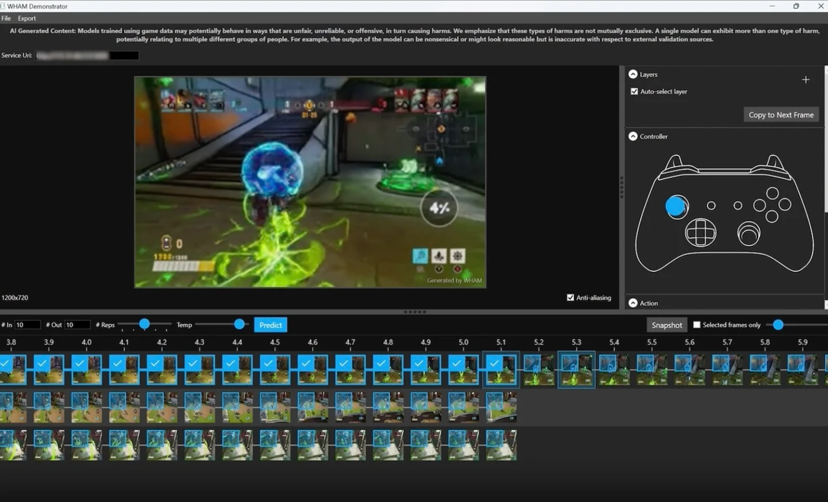Click the right face button (B) on controller
Screen dimensions: 828x502
pyautogui.click(x=785, y=205)
